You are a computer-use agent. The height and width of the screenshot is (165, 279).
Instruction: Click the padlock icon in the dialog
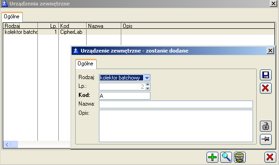tap(266, 126)
